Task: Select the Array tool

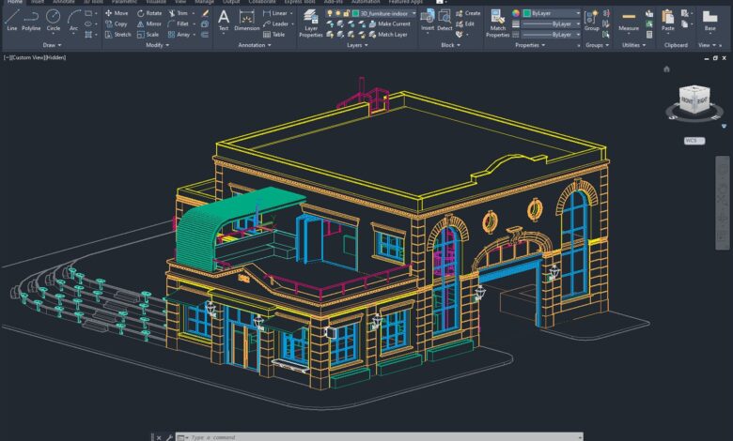Action: pos(179,35)
